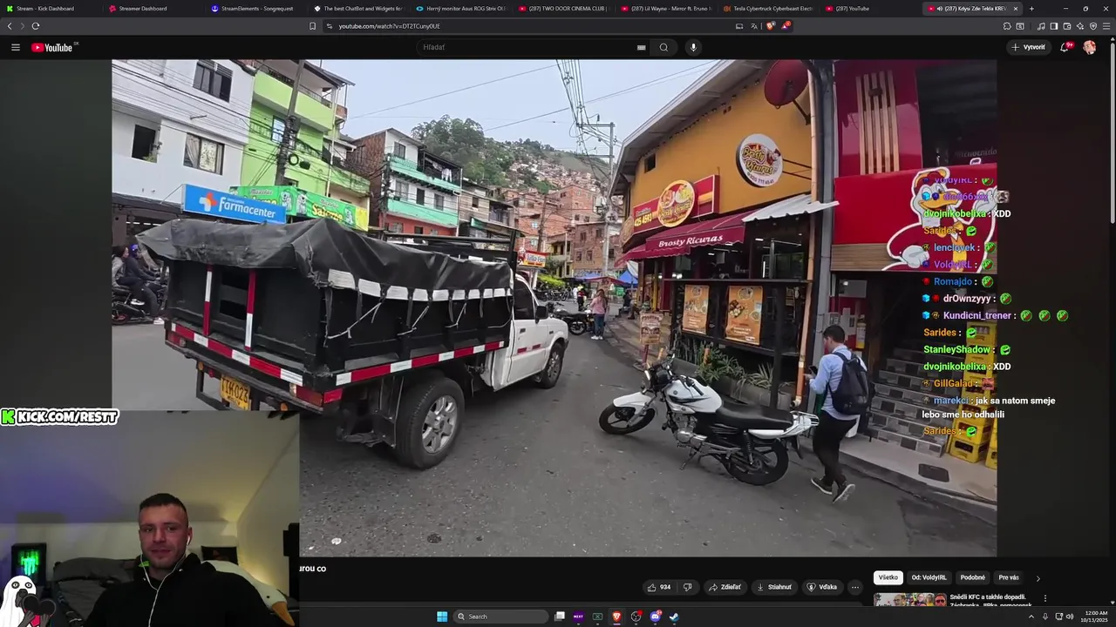
Task: Reload the page in the browser
Action: pyautogui.click(x=36, y=26)
